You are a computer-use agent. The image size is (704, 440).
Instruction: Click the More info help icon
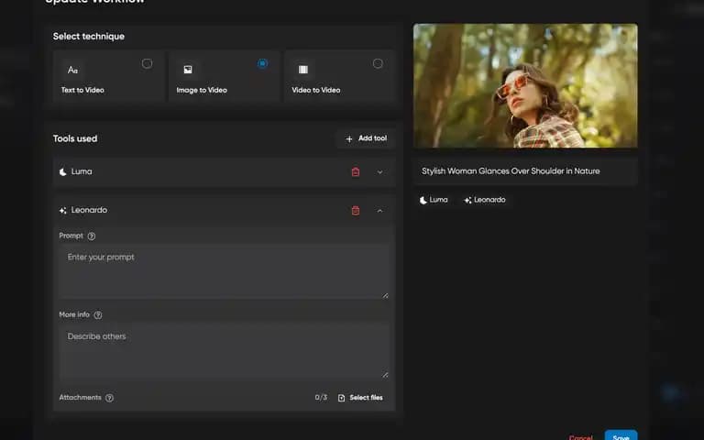tap(98, 315)
